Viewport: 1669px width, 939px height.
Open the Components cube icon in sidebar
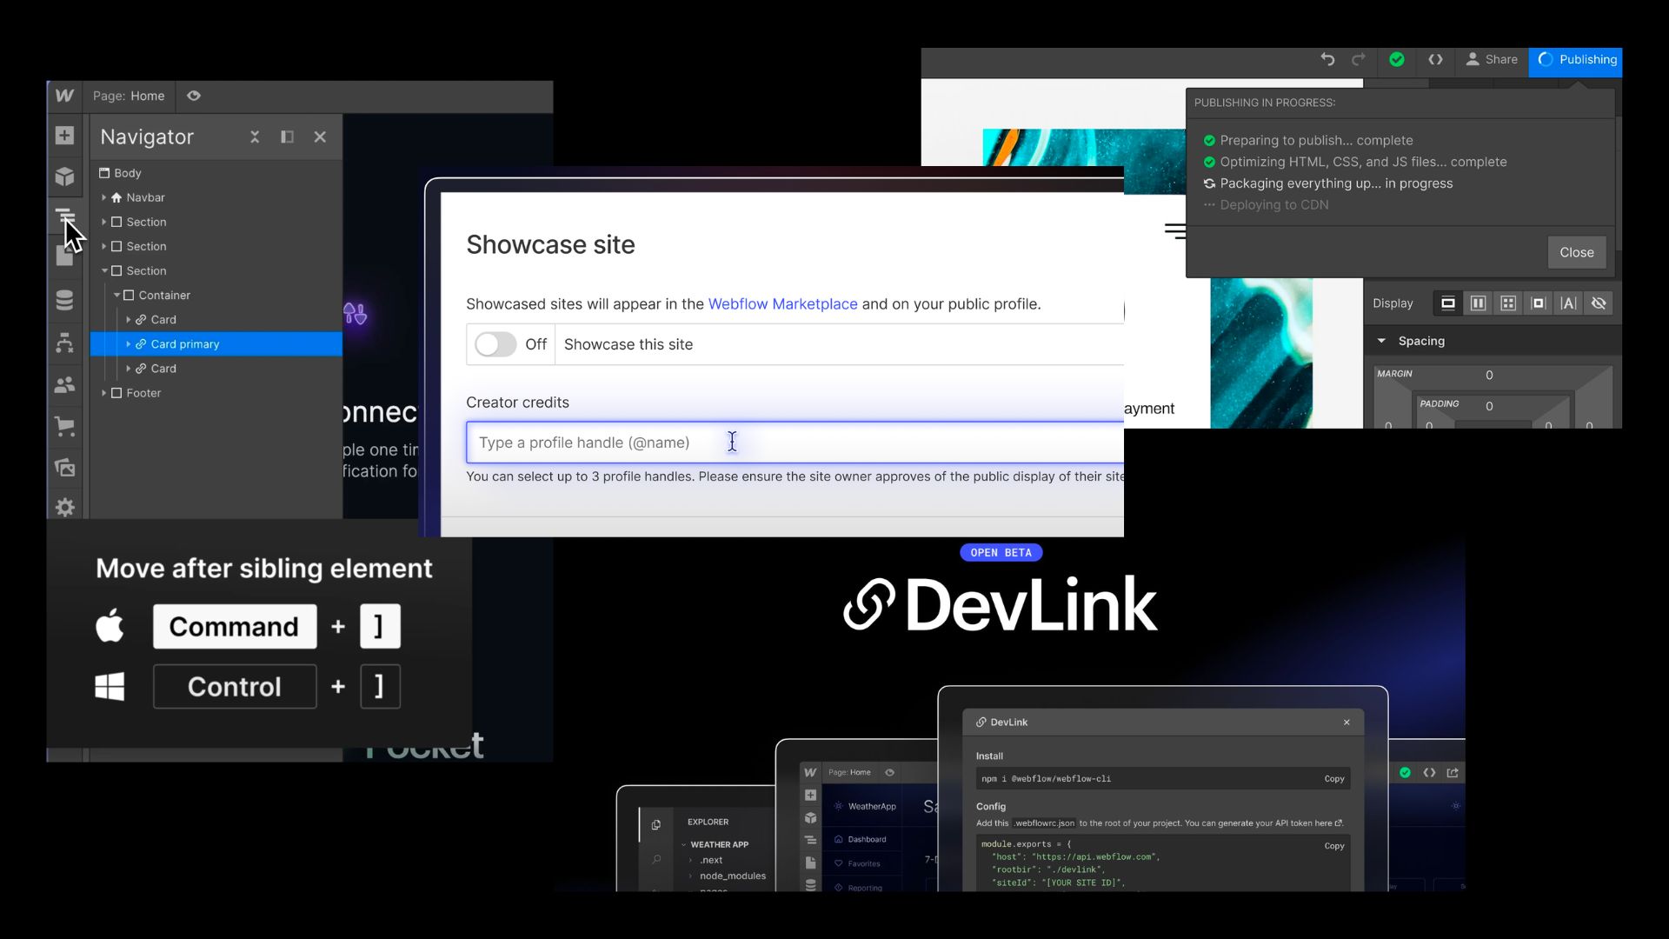tap(64, 176)
